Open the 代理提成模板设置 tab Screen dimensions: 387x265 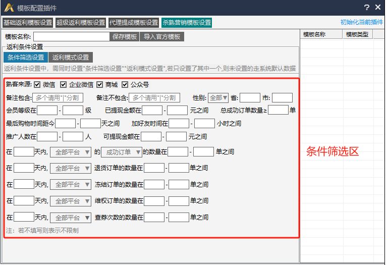tap(134, 23)
